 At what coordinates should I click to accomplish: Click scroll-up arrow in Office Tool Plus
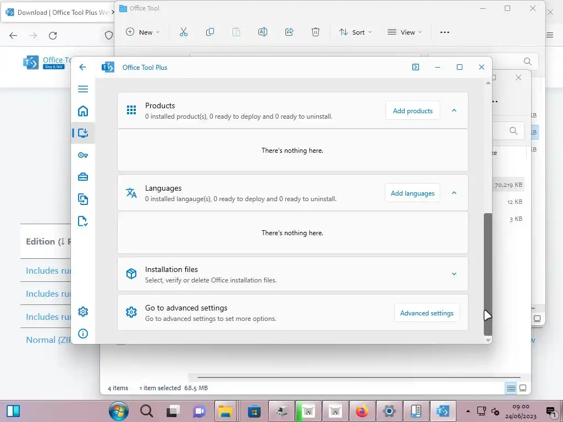click(x=488, y=83)
